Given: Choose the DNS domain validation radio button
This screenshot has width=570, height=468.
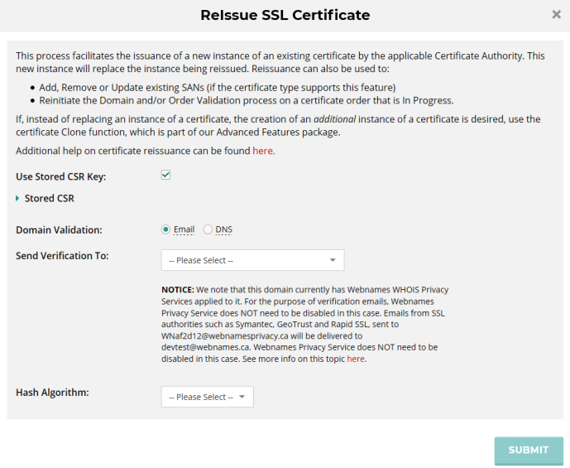Looking at the screenshot, I should point(208,229).
